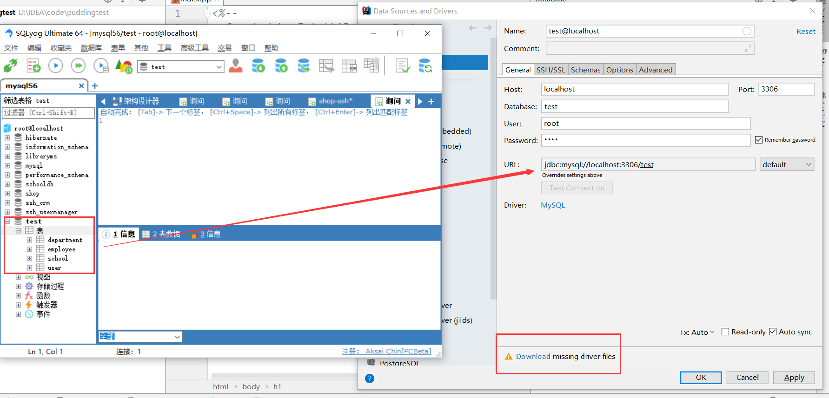Open the 数据库 menu in SQLyog
The height and width of the screenshot is (398, 829).
pos(91,48)
